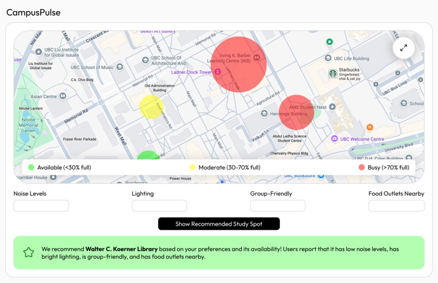The image size is (438, 283).
Task: Select the Hennings Building marker
Action: (264, 114)
